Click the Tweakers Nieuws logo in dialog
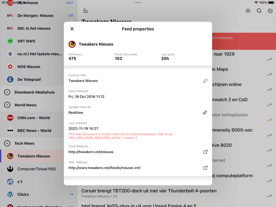Image resolution: width=276 pixels, height=207 pixels. pyautogui.click(x=72, y=44)
